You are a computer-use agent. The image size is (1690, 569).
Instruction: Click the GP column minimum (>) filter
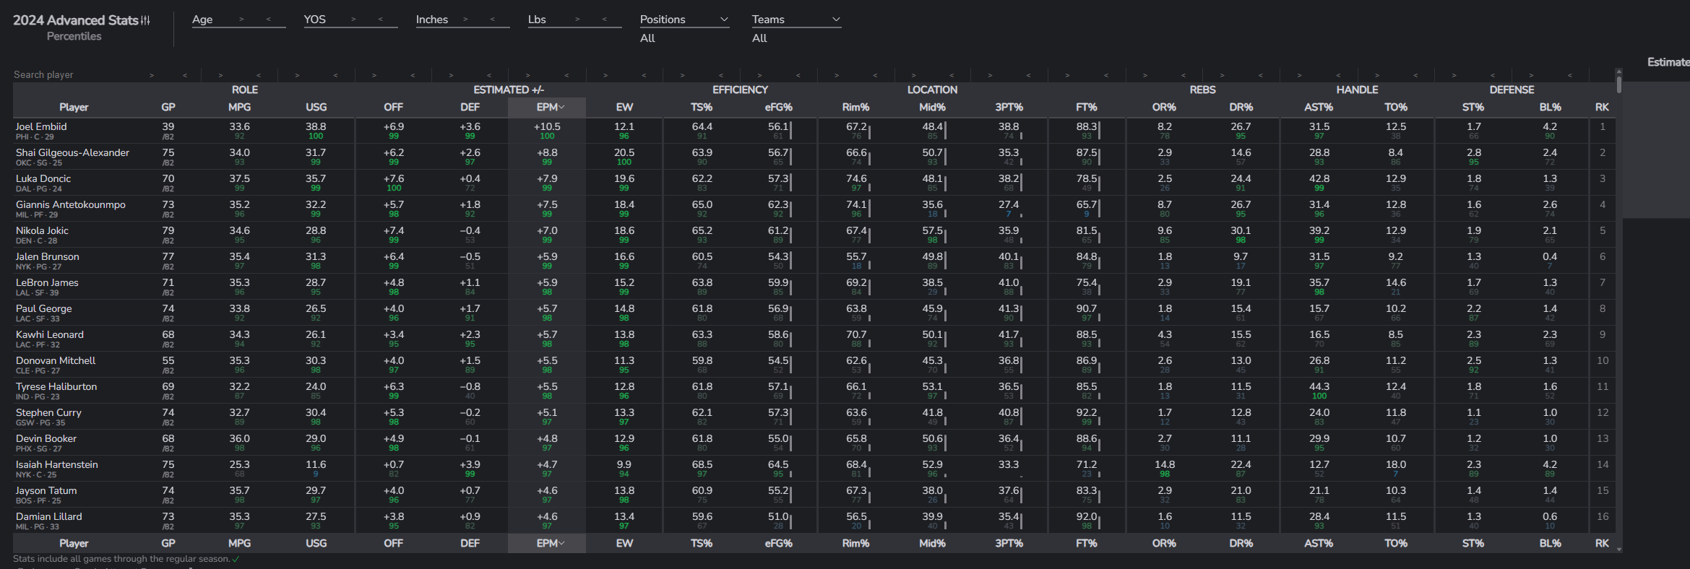click(152, 75)
